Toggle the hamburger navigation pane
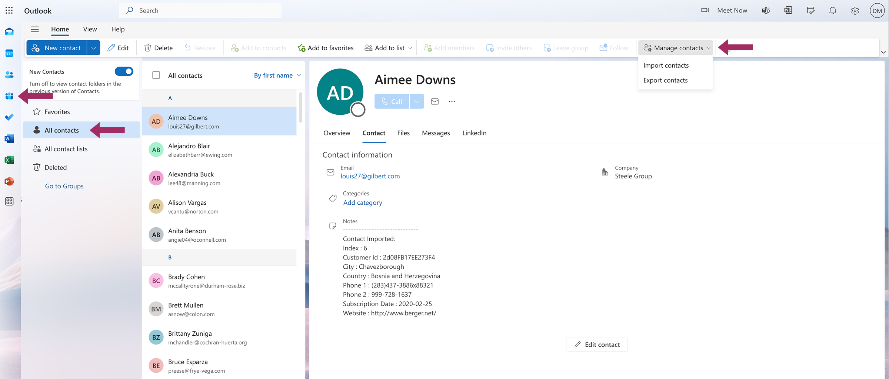Viewport: 889px width, 379px height. (35, 29)
